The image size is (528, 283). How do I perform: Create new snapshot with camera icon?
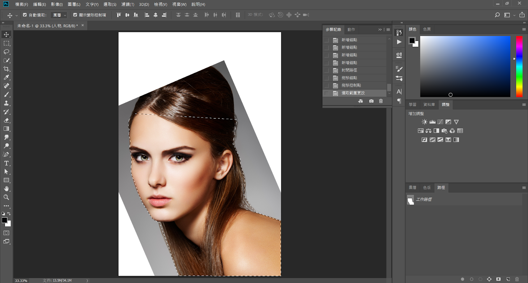pyautogui.click(x=371, y=101)
